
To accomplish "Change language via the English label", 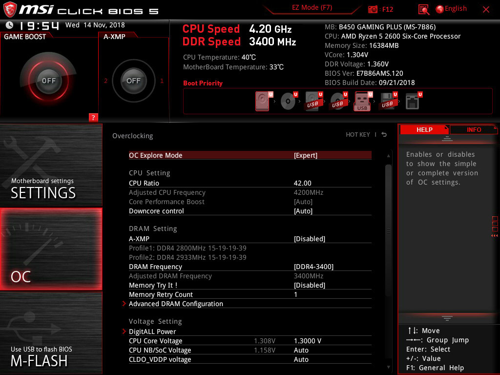I will click(456, 9).
